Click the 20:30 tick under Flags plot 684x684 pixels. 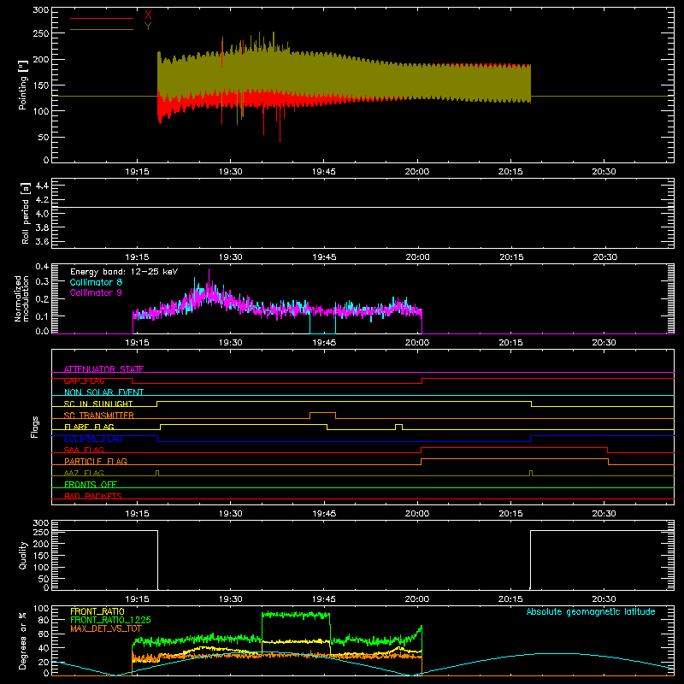point(604,514)
